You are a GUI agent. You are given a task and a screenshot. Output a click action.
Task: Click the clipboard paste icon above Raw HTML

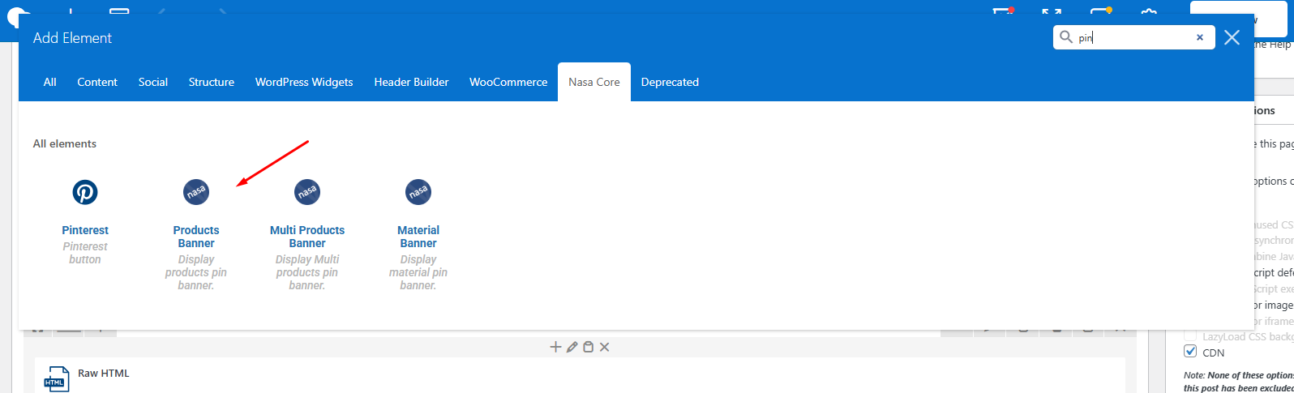click(x=589, y=347)
